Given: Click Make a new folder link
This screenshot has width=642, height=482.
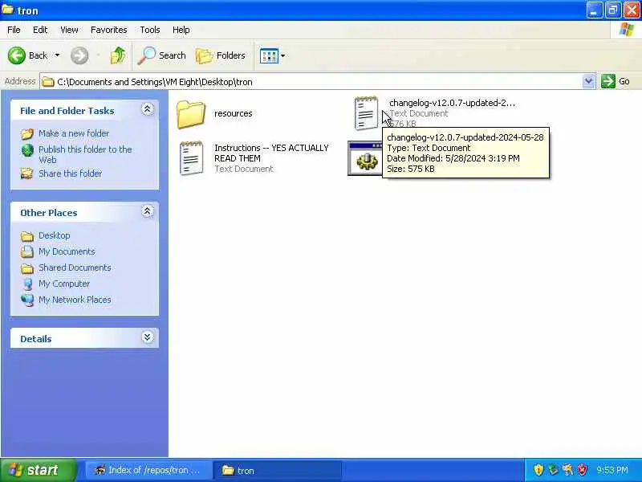Looking at the screenshot, I should pyautogui.click(x=74, y=133).
